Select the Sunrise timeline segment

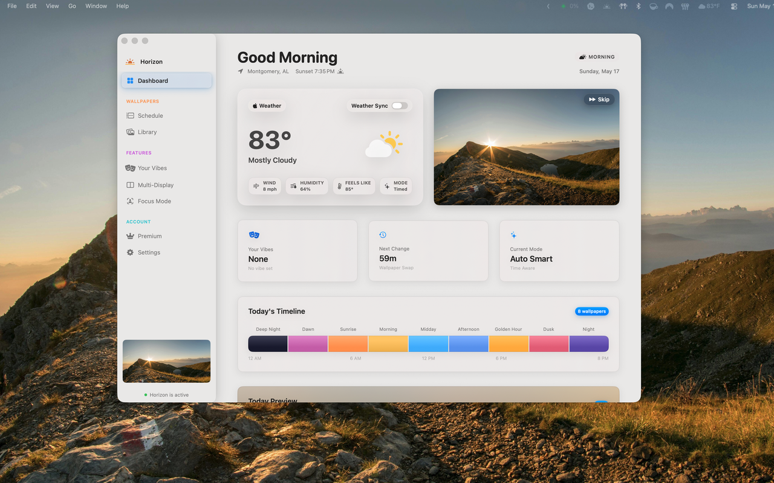click(348, 344)
